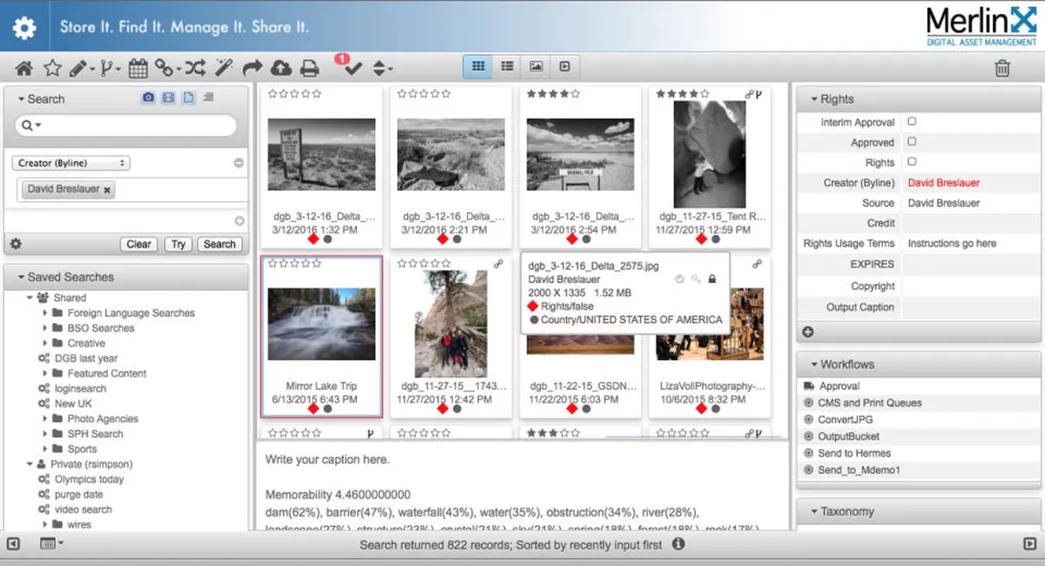Set four-star rating on first thumbnail

pyautogui.click(x=306, y=94)
